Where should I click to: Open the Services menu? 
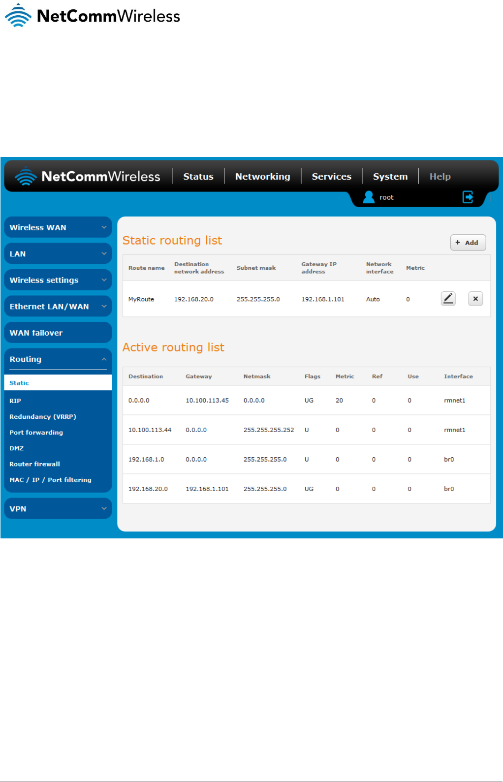pos(331,176)
